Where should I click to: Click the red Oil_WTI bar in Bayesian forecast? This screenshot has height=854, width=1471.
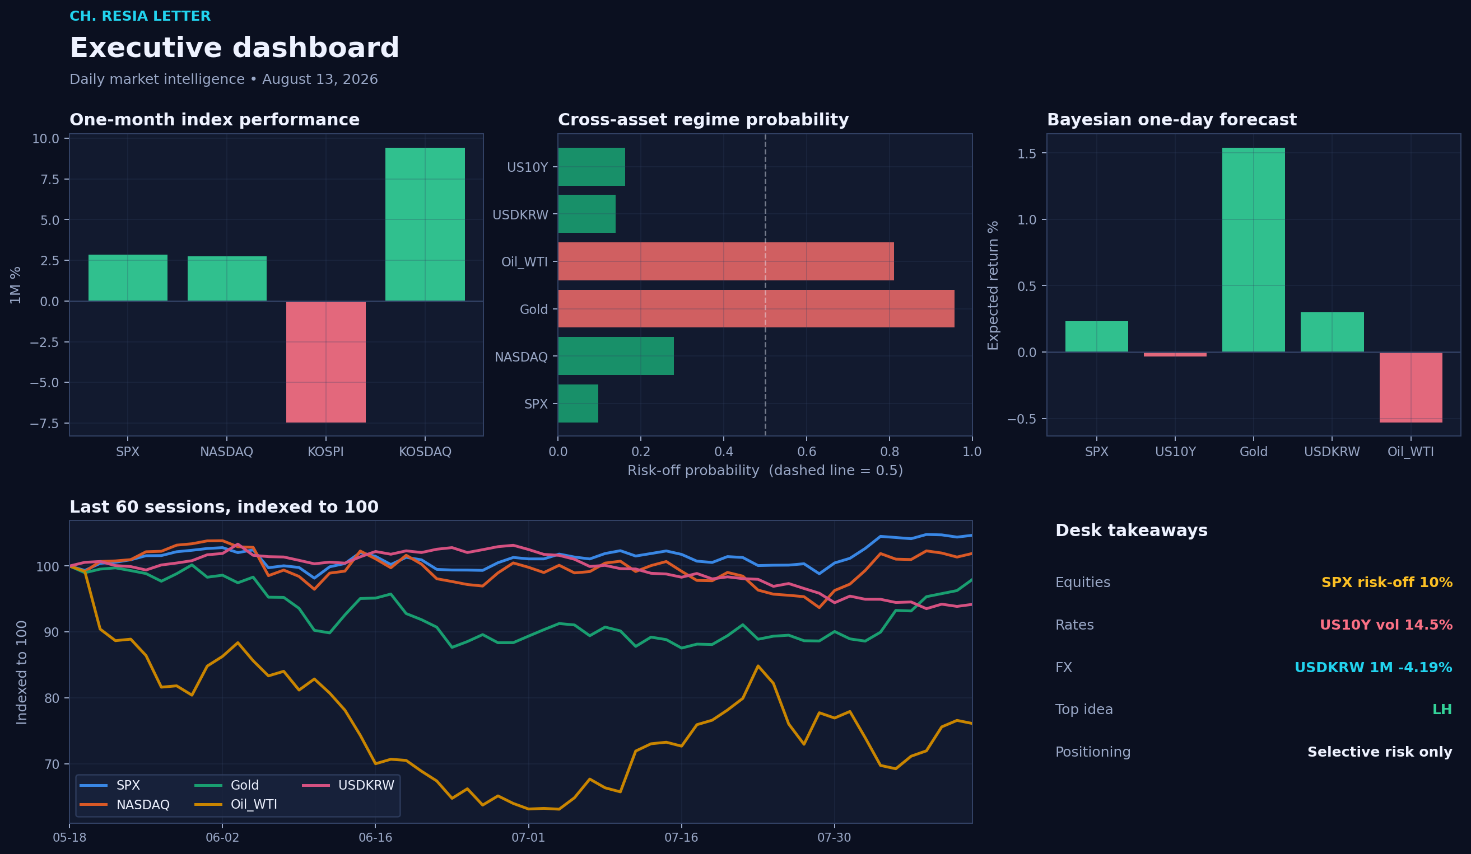[1411, 387]
